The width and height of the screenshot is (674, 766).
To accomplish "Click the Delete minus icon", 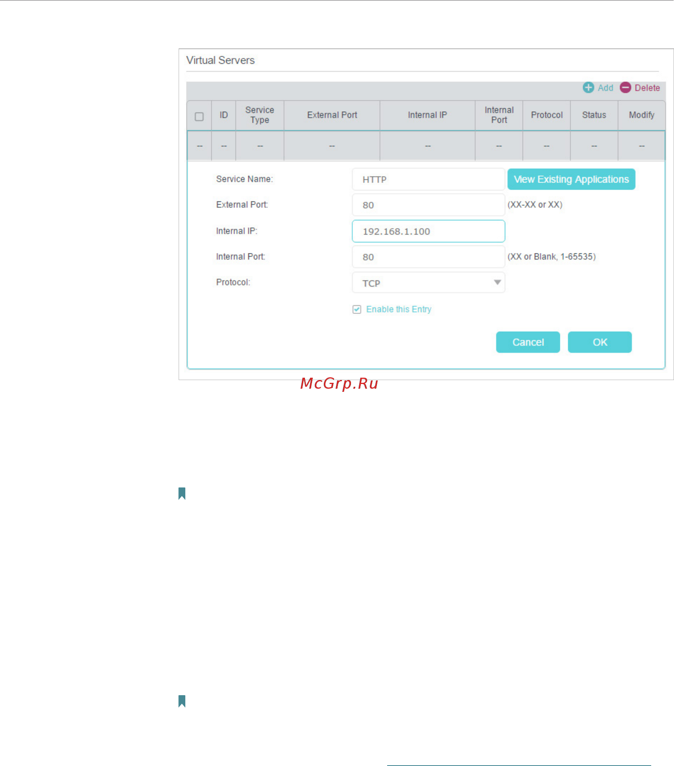I will (x=625, y=87).
